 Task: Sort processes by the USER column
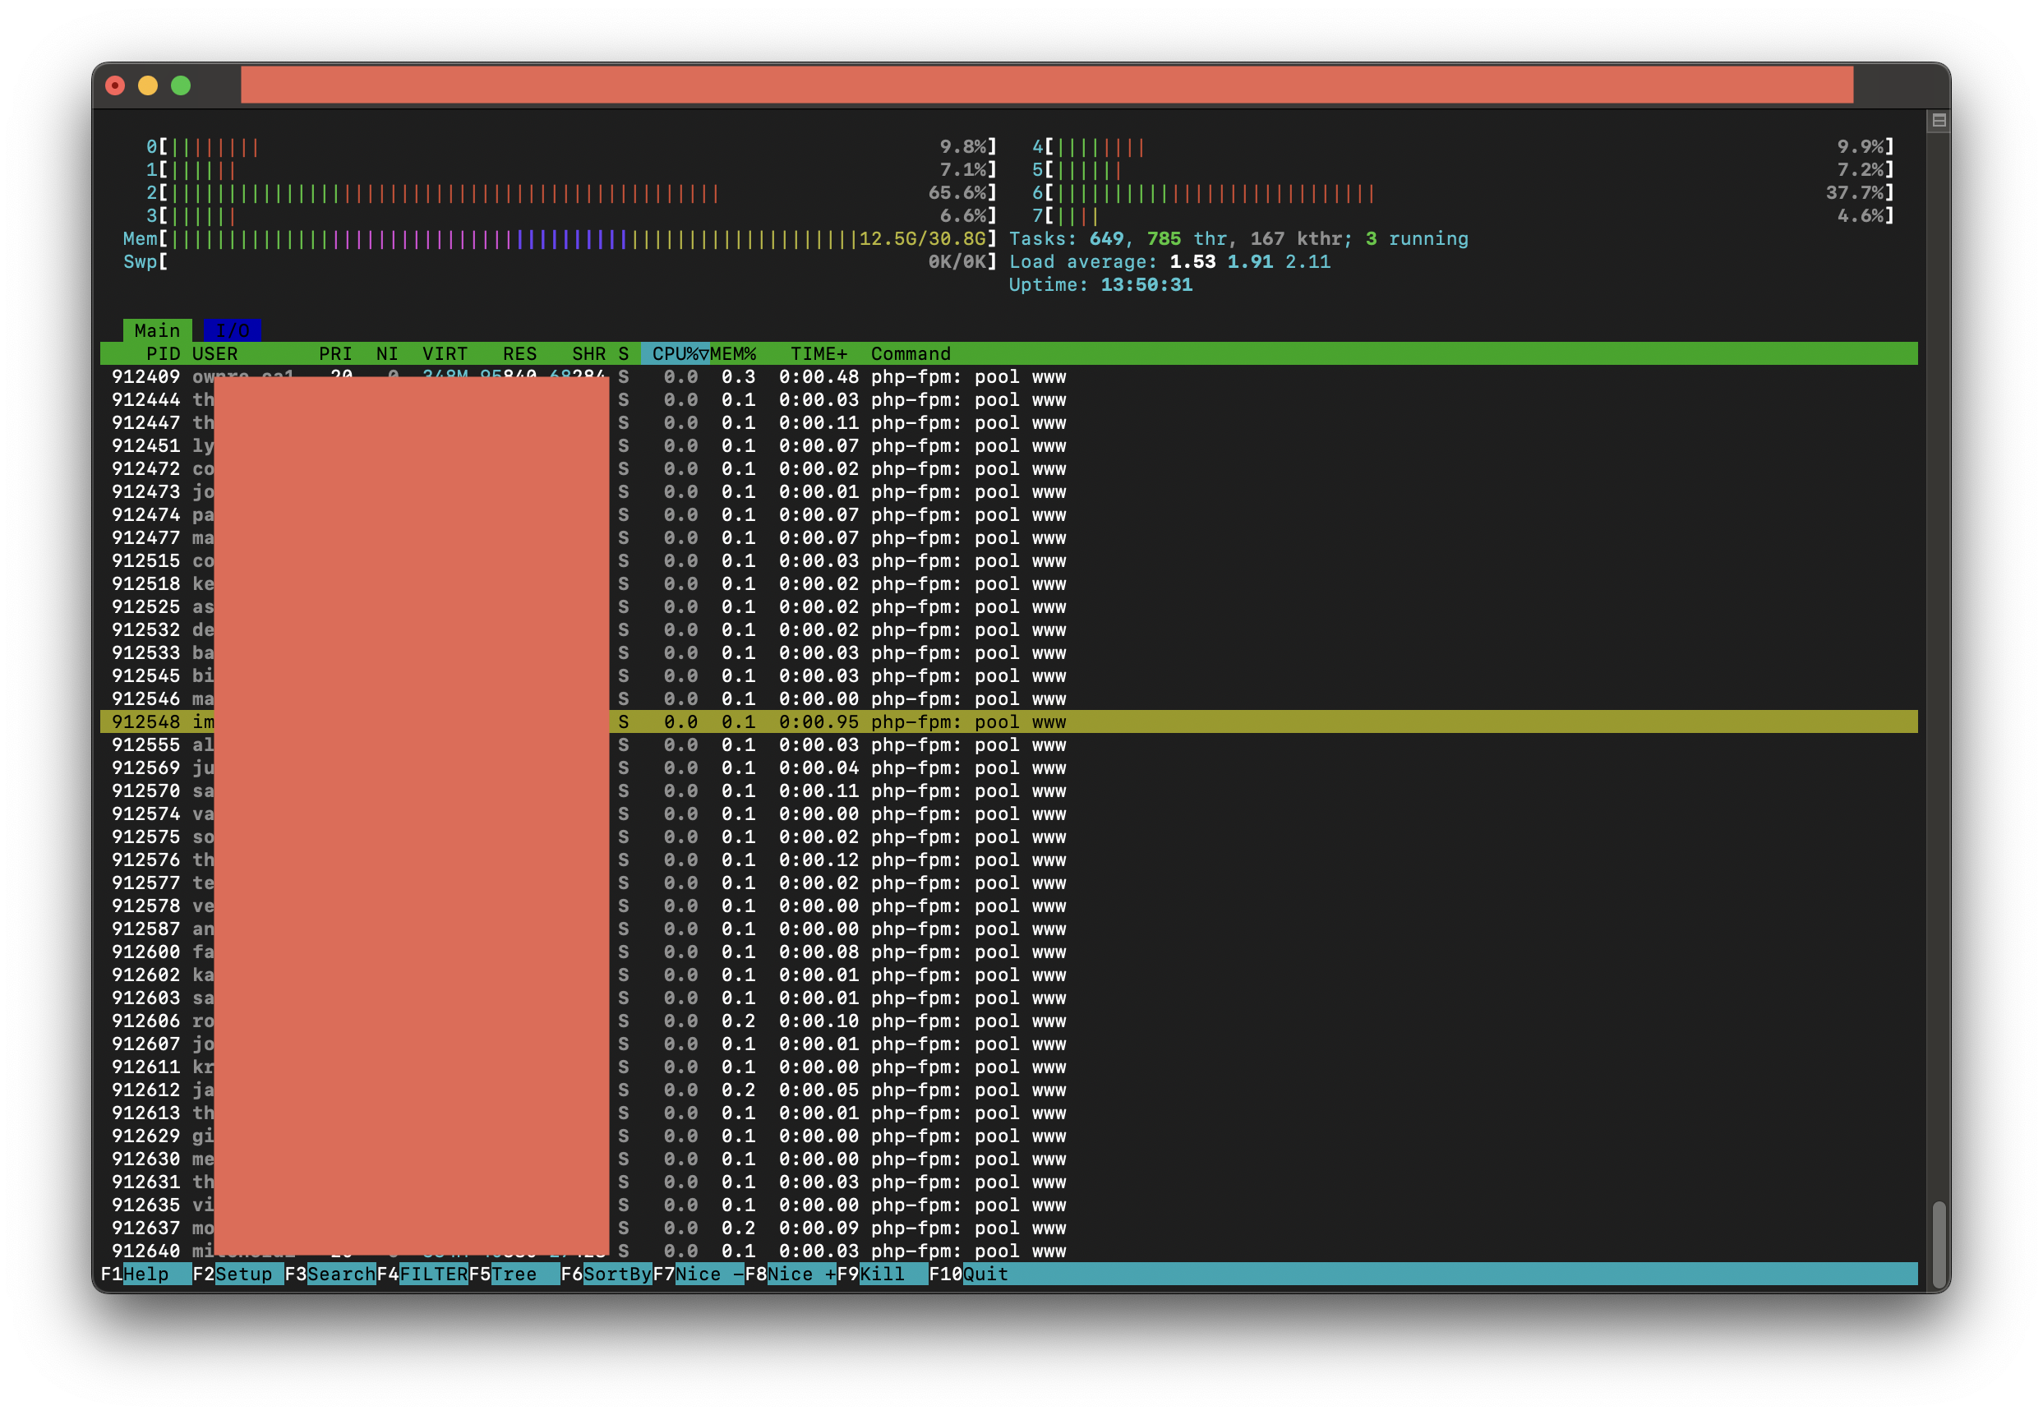(x=214, y=353)
